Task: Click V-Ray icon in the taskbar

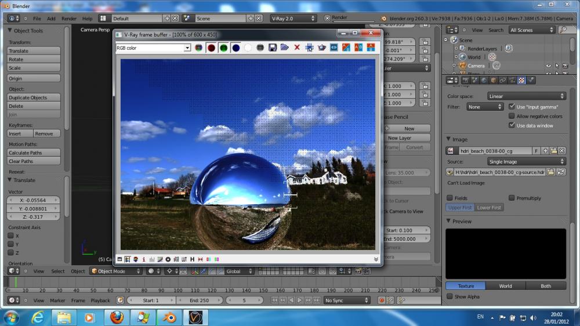Action: 195,317
